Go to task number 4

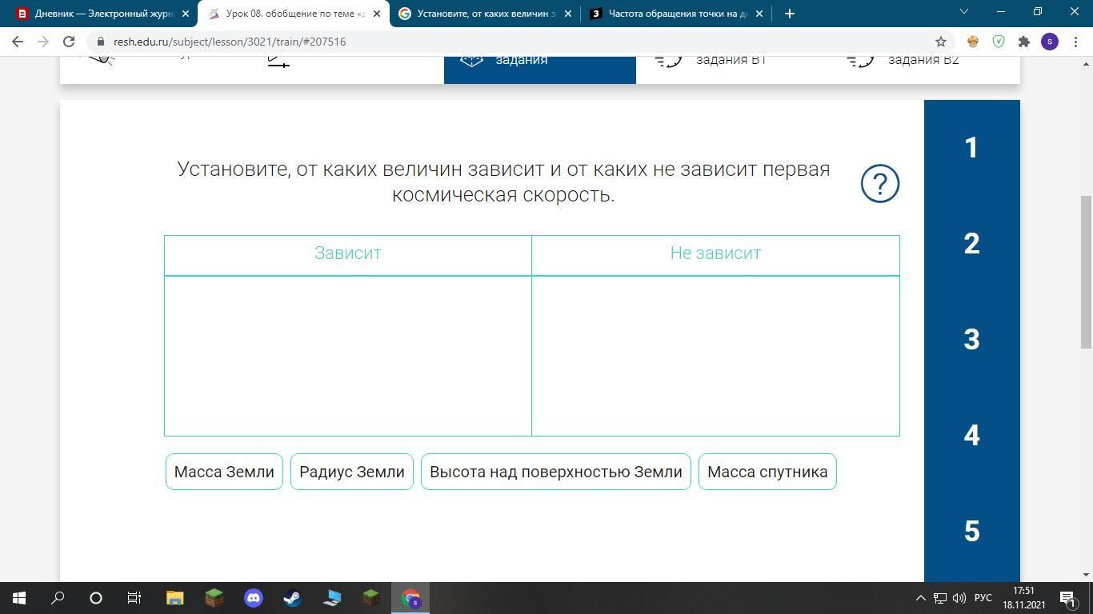click(x=971, y=436)
